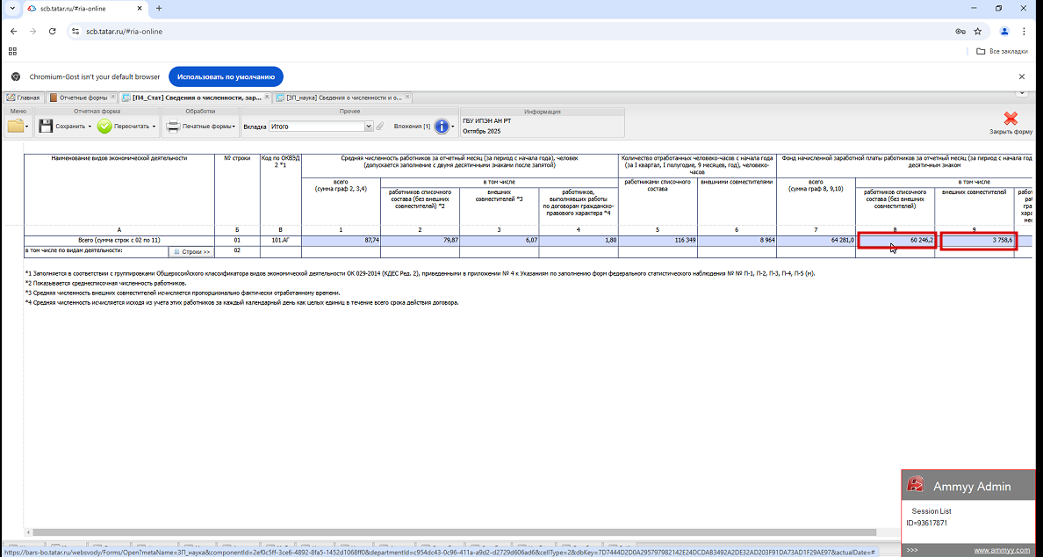The image size is (1043, 557).
Task: Click the red X Закрыть форму icon
Action: (x=1011, y=119)
